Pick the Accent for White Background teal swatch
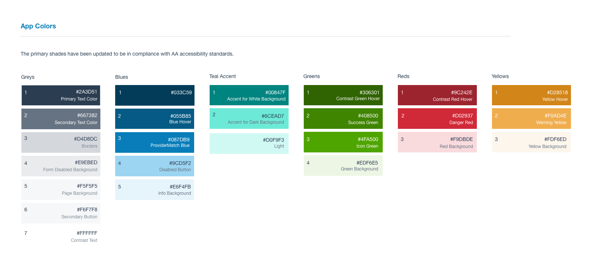592x275 pixels. [x=249, y=95]
